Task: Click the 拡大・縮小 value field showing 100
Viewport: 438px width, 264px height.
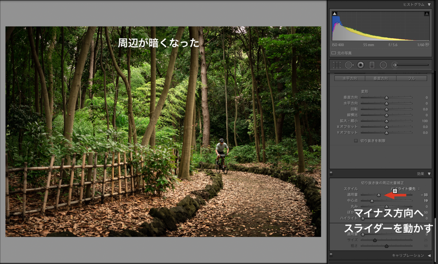Action: click(424, 121)
